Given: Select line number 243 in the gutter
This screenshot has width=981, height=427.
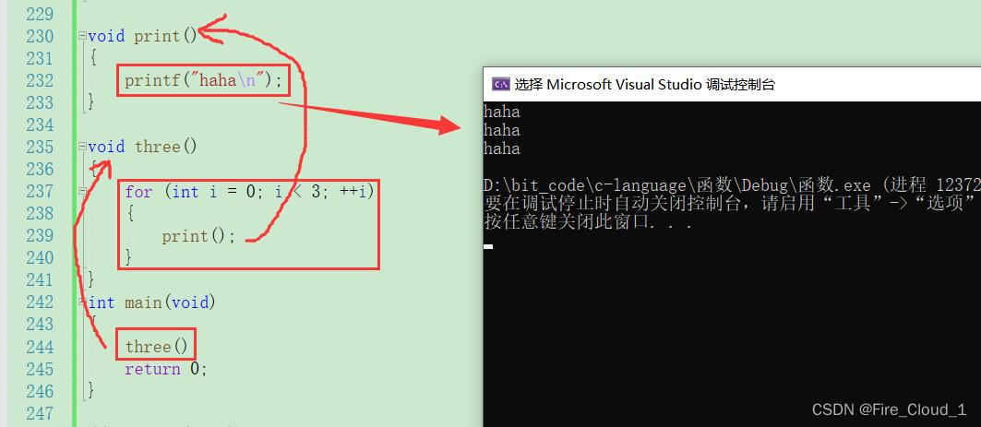Looking at the screenshot, I should [40, 325].
